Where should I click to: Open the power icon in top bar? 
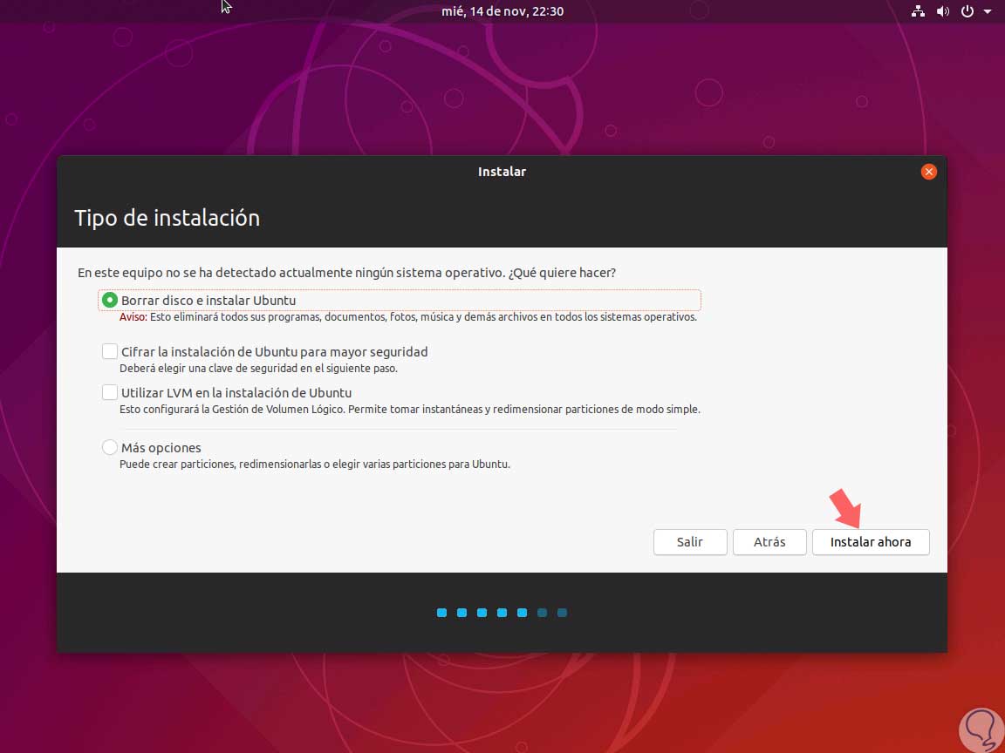(967, 10)
